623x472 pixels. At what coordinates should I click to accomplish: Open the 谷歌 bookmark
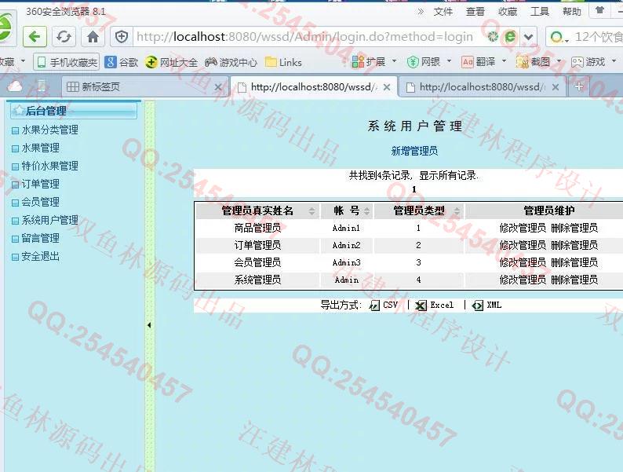click(121, 62)
